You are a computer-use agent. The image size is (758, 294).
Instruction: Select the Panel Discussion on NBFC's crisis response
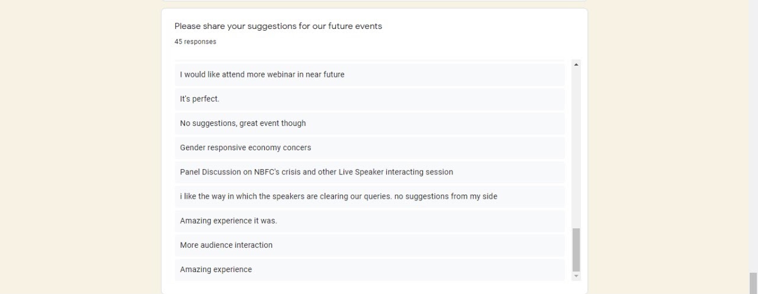pos(316,172)
